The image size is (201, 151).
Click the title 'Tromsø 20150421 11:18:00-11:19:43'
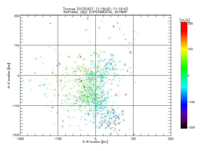pyautogui.click(x=95, y=9)
